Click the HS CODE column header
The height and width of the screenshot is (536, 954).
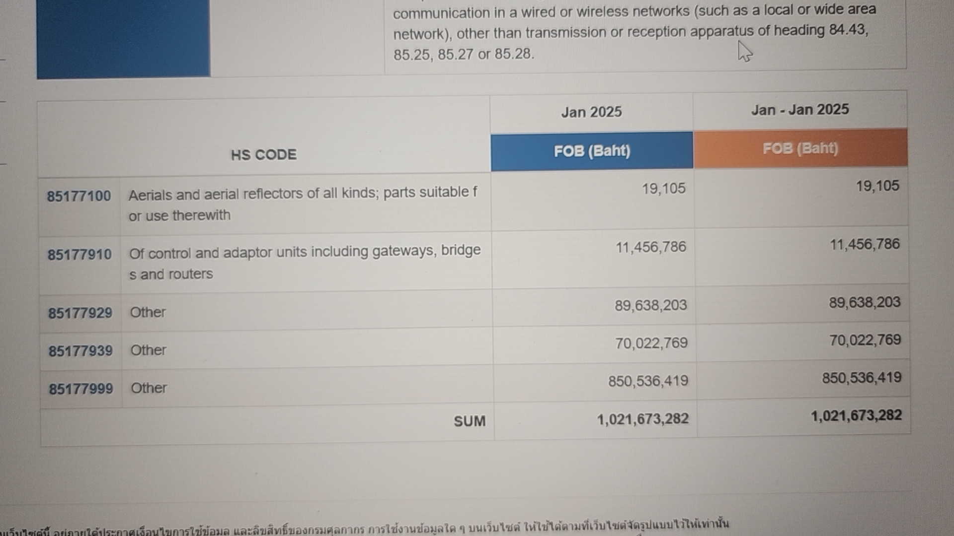[x=264, y=155]
